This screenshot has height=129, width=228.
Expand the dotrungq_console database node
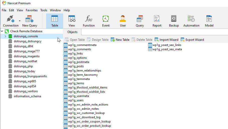(6, 36)
